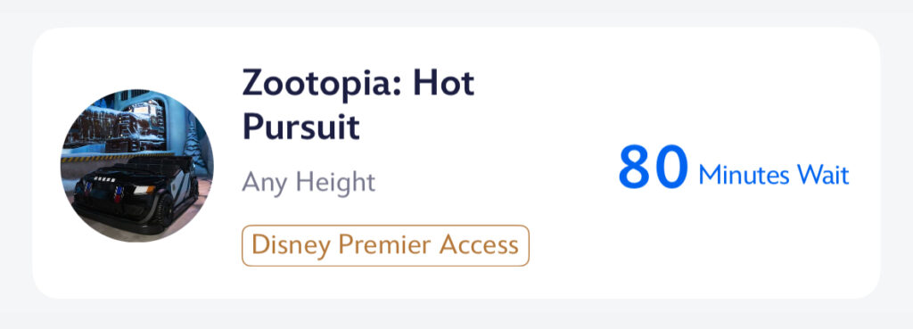Click the height requirement text
Viewport: 913px width, 329px height.
[308, 182]
